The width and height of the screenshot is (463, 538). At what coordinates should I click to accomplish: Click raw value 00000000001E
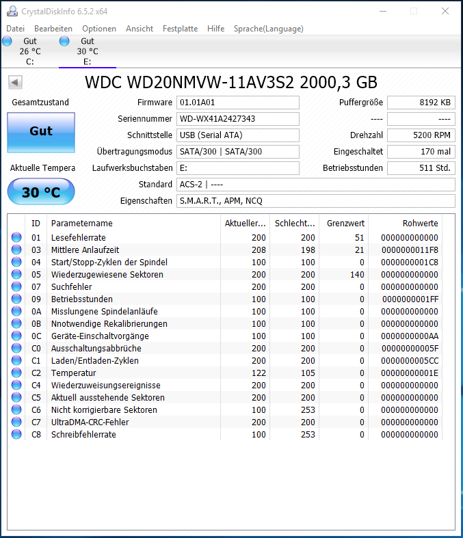(x=410, y=373)
